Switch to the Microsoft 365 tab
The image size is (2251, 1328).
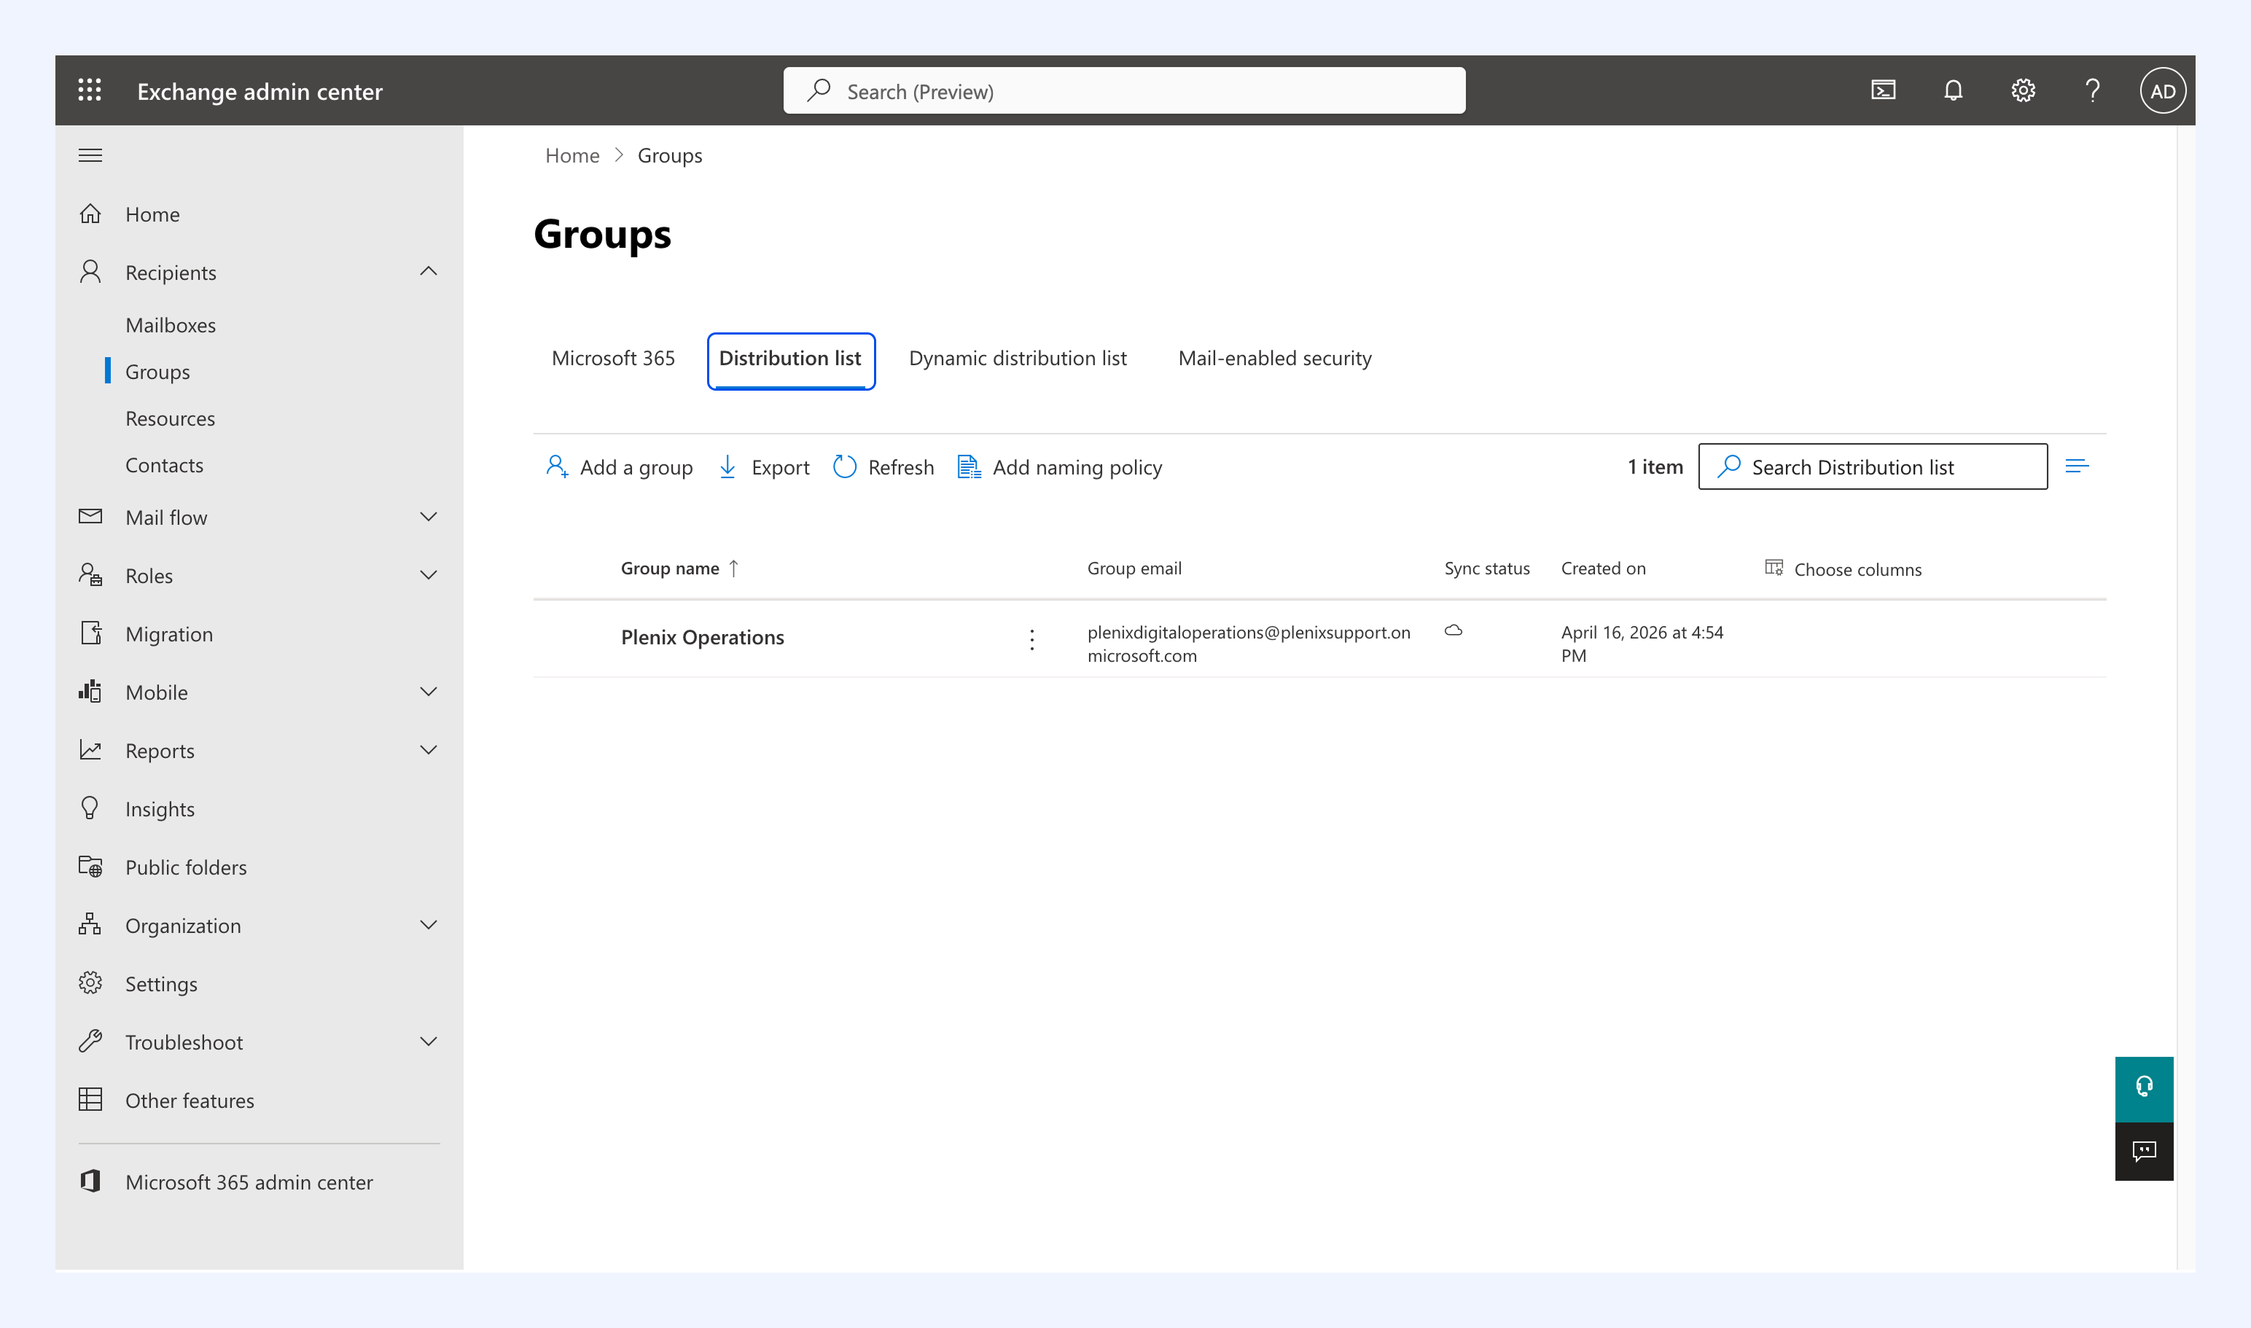click(613, 359)
